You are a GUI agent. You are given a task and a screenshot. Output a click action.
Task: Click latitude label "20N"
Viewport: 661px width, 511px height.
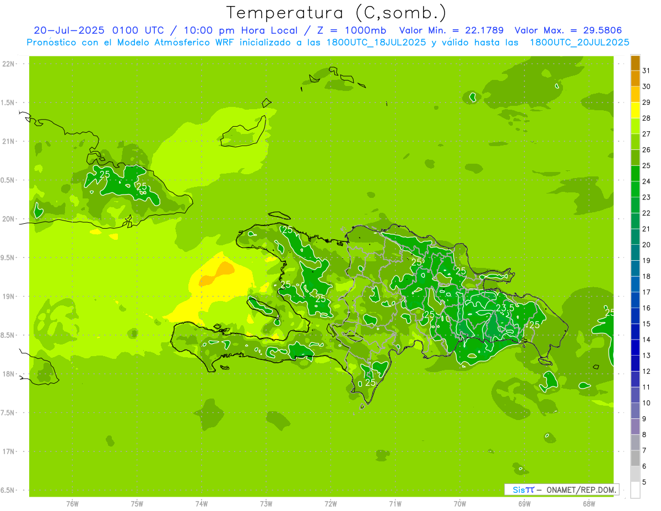(x=8, y=219)
